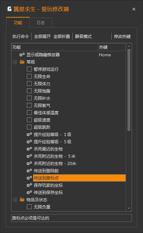This screenshot has width=143, height=233.
Task: Click the scrollbar down arrow
Action: (129, 208)
